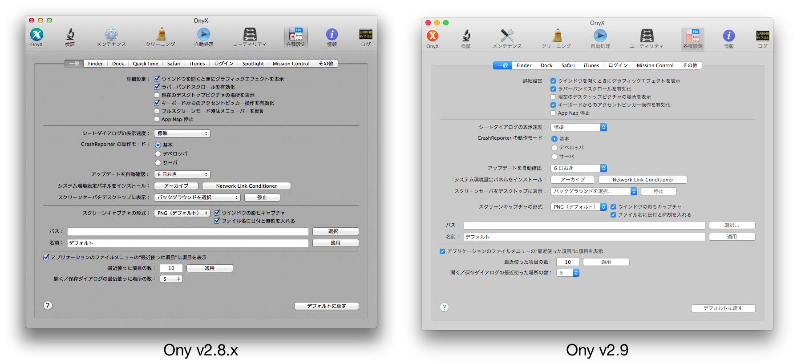The width and height of the screenshot is (801, 363).
Task: Toggle ウインドウの影もキャプチャ checkbox in v2.9 window
Action: [x=613, y=207]
